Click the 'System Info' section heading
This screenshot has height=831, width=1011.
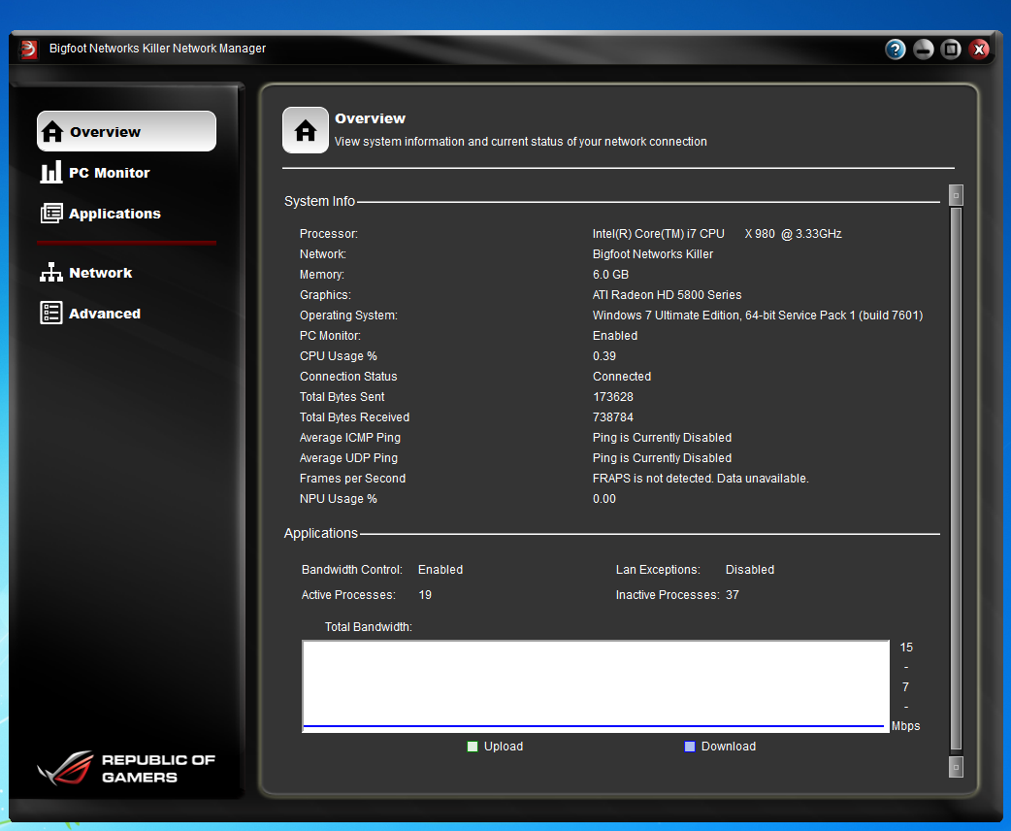point(319,201)
